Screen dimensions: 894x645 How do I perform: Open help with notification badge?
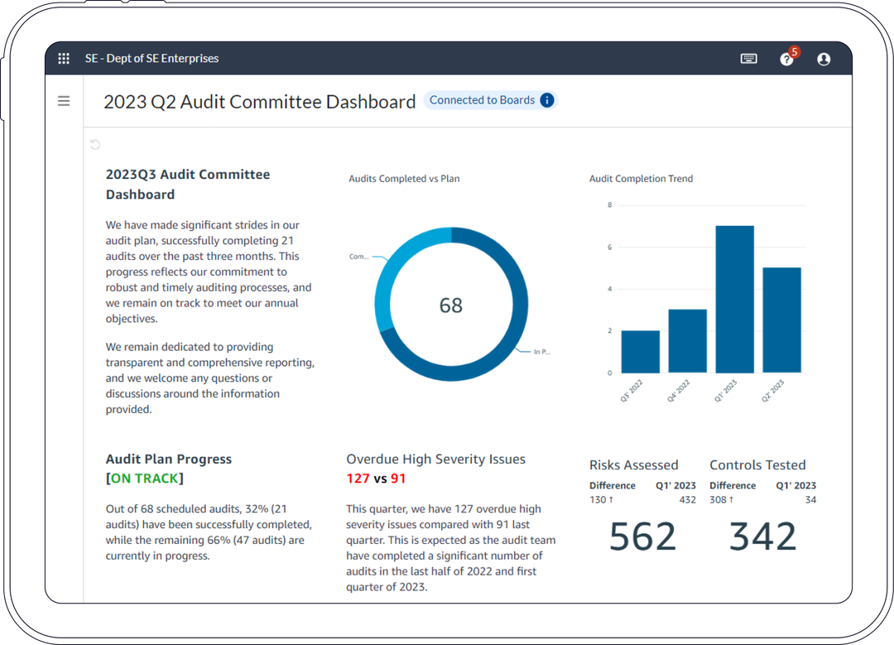(x=787, y=59)
